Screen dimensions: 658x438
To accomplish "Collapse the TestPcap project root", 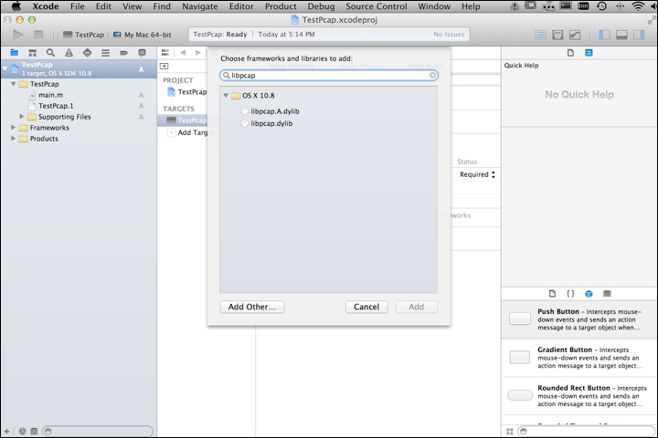I will point(5,68).
